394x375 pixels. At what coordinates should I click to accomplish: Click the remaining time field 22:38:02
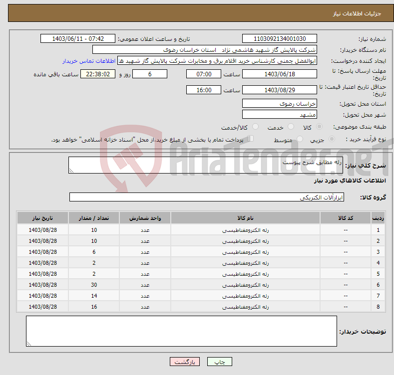(x=98, y=74)
